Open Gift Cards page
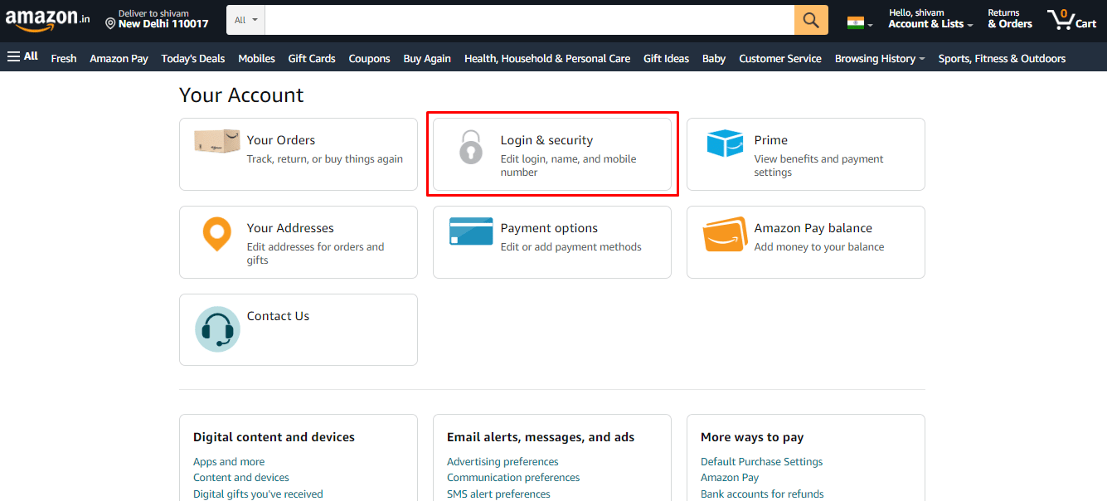This screenshot has width=1107, height=501. [312, 58]
